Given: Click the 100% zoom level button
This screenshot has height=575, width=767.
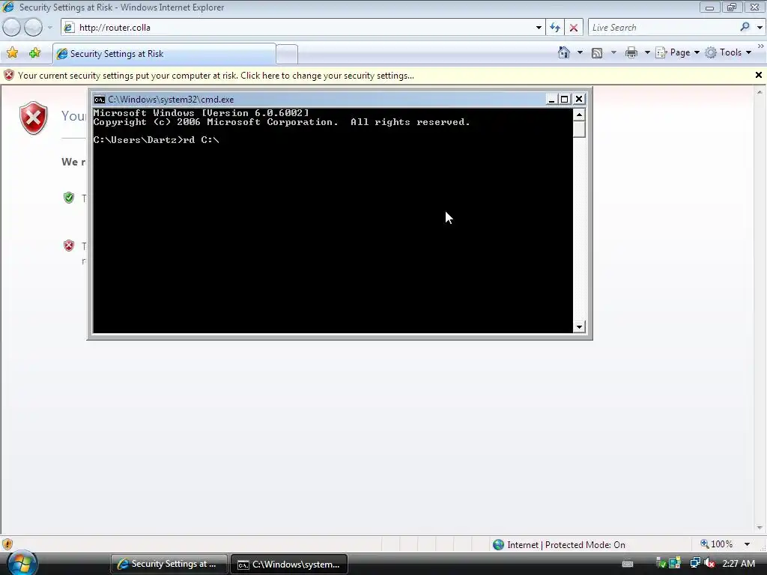Looking at the screenshot, I should pyautogui.click(x=717, y=544).
